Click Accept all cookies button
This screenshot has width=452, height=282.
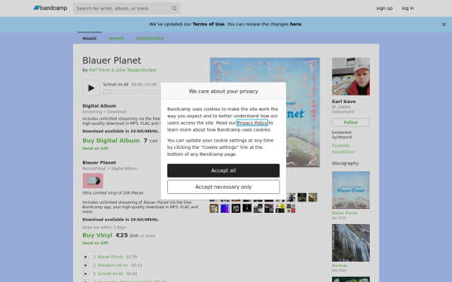coord(224,171)
